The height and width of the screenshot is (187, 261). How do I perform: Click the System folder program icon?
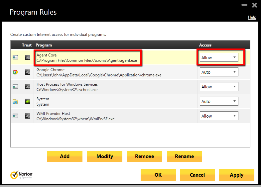click(x=15, y=101)
